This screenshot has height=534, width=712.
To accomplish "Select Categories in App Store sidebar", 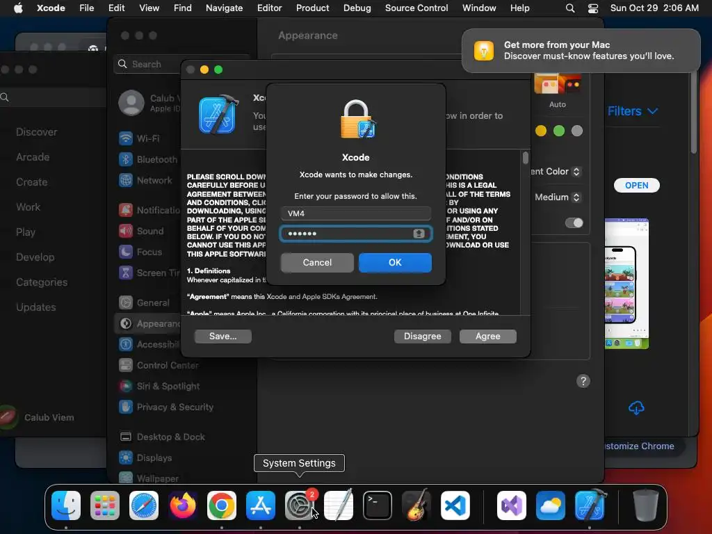I will click(42, 282).
